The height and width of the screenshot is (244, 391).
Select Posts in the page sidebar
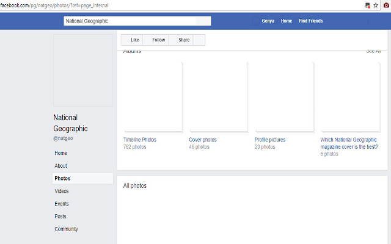60,217
